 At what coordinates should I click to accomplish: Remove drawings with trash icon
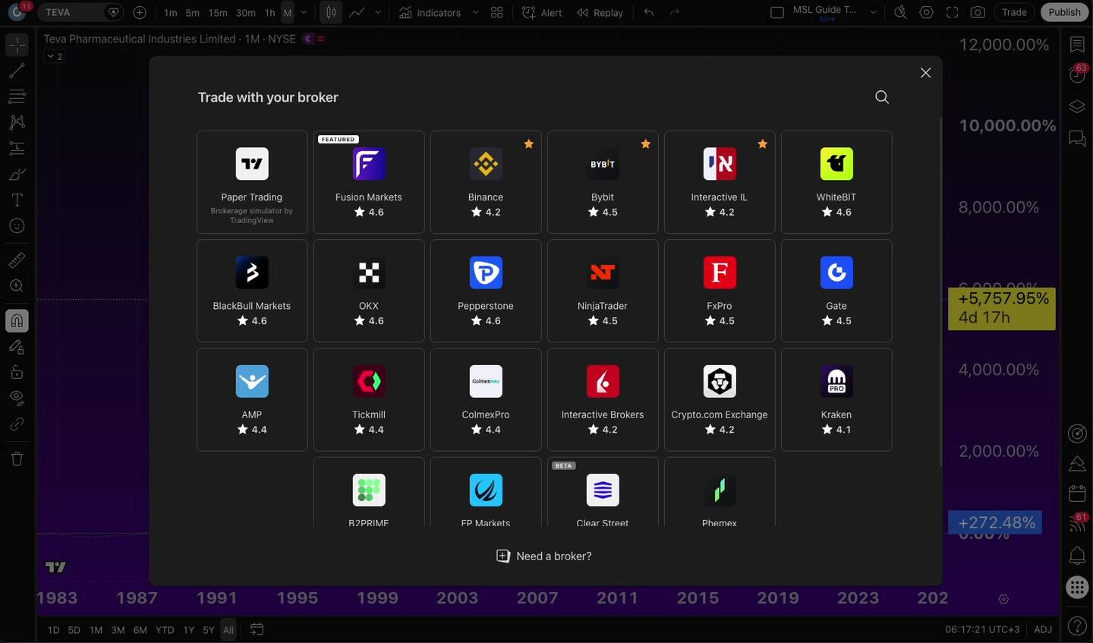[x=17, y=459]
